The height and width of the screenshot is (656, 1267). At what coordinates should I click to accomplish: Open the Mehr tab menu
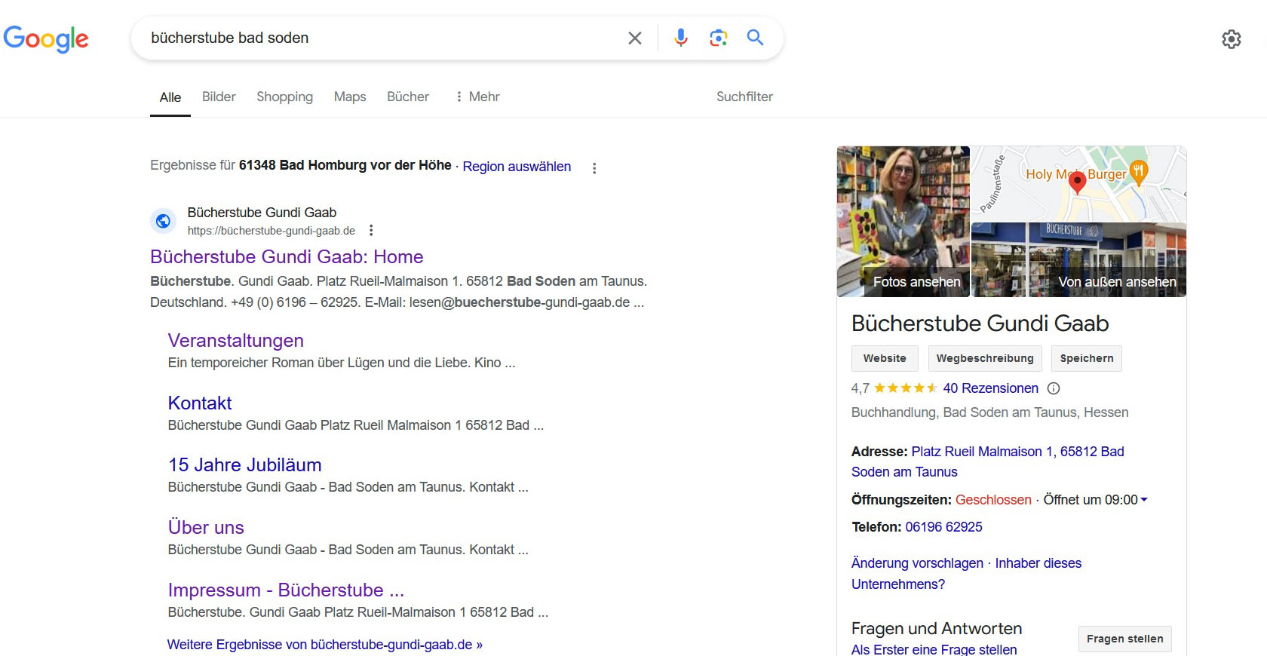click(477, 97)
